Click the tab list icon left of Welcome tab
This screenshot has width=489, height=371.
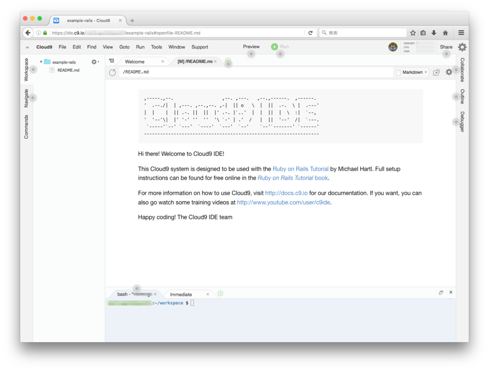112,61
